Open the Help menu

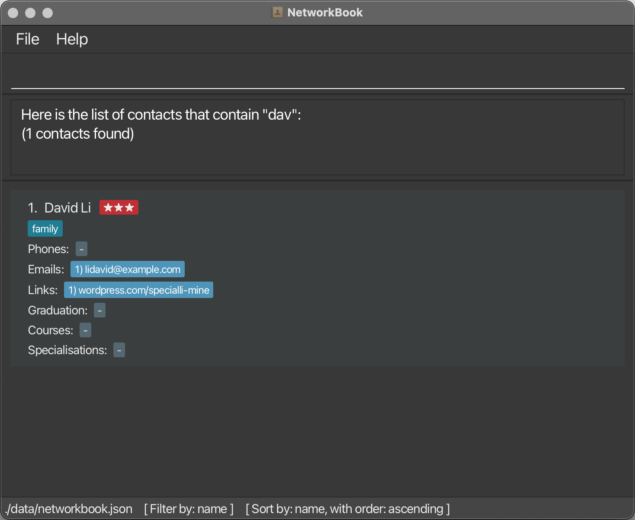pyautogui.click(x=72, y=39)
